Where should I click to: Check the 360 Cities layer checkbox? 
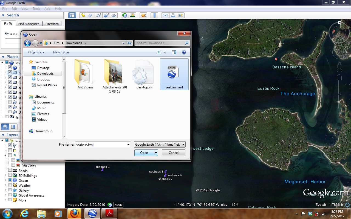13,166
